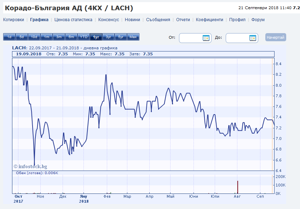This screenshot has height=209, width=300.
Task: Select the 1d chart period
Action: point(9,37)
